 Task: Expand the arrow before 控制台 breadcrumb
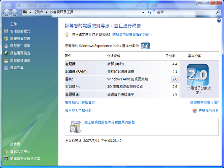pos(30,12)
